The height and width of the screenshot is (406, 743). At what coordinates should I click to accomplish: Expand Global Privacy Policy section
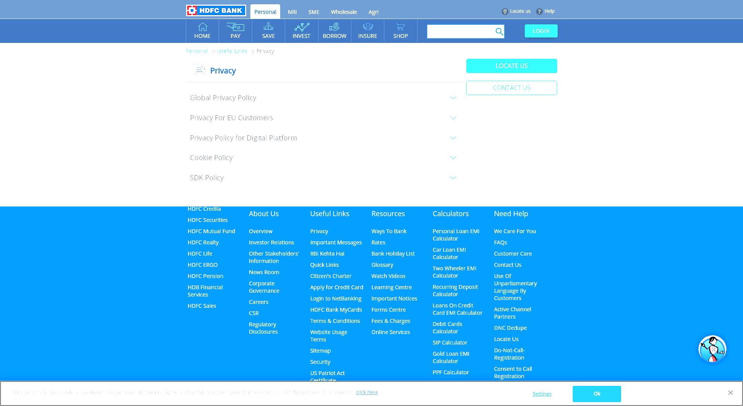[x=324, y=98]
